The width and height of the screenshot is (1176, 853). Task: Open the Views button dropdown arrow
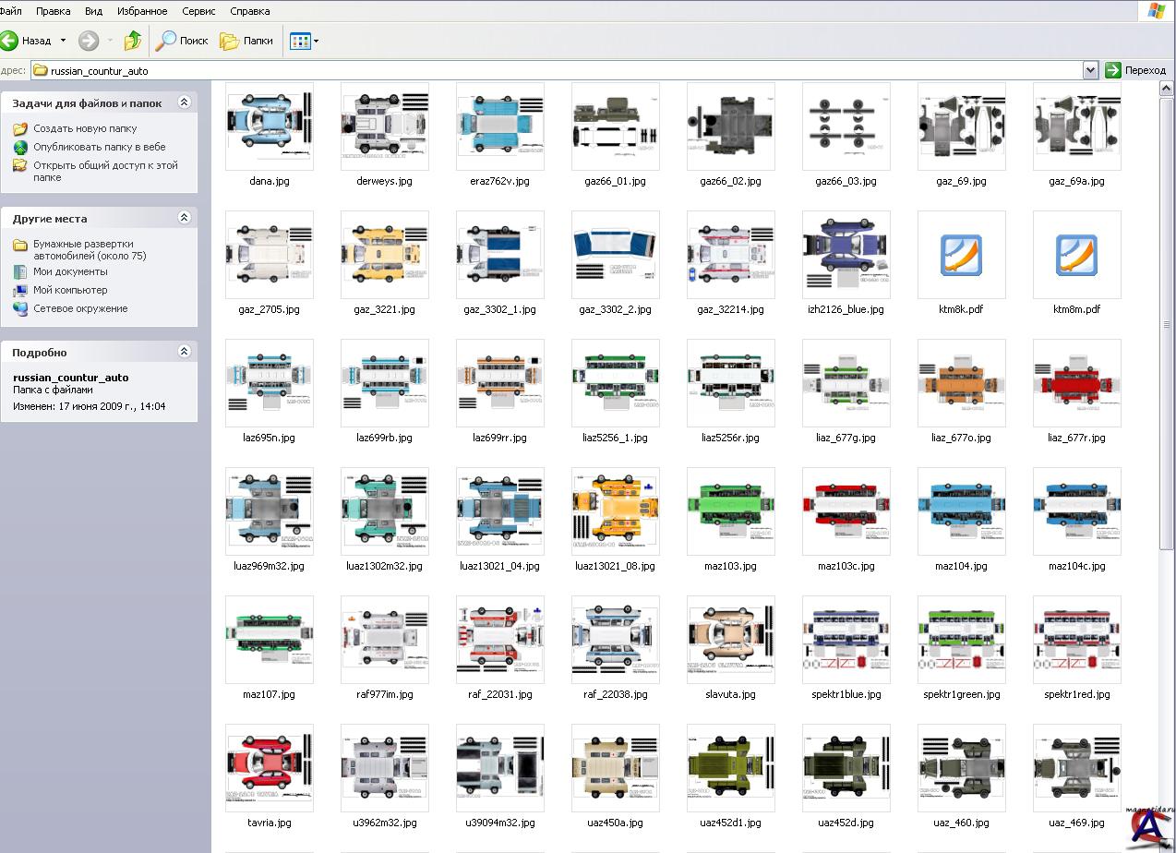coord(317,42)
